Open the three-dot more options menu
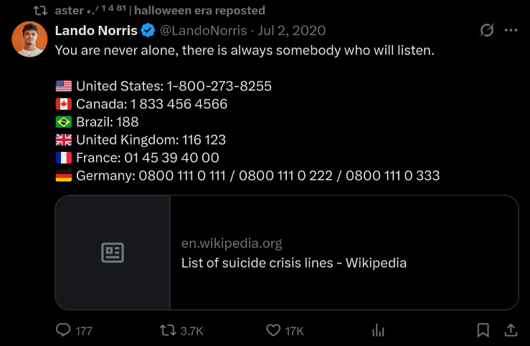 (511, 30)
